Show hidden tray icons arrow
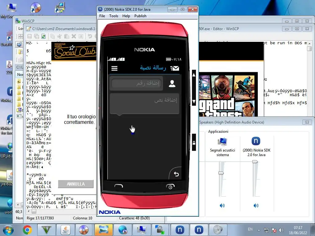Image resolution: width=315 pixels, height=236 pixels. [259, 230]
